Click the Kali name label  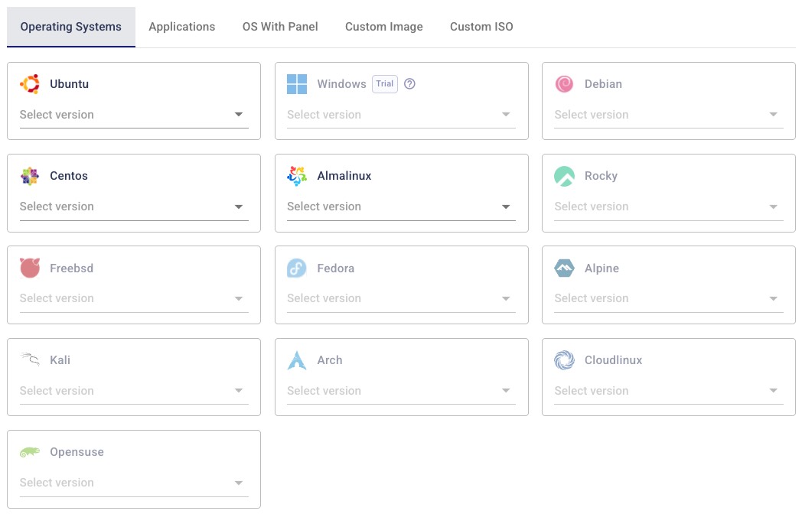(60, 360)
